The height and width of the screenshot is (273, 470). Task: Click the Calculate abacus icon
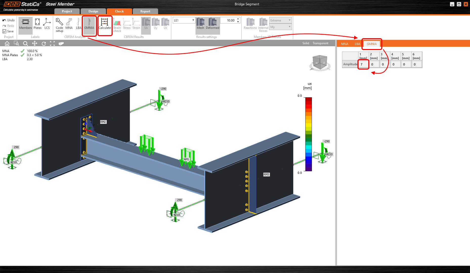click(104, 24)
